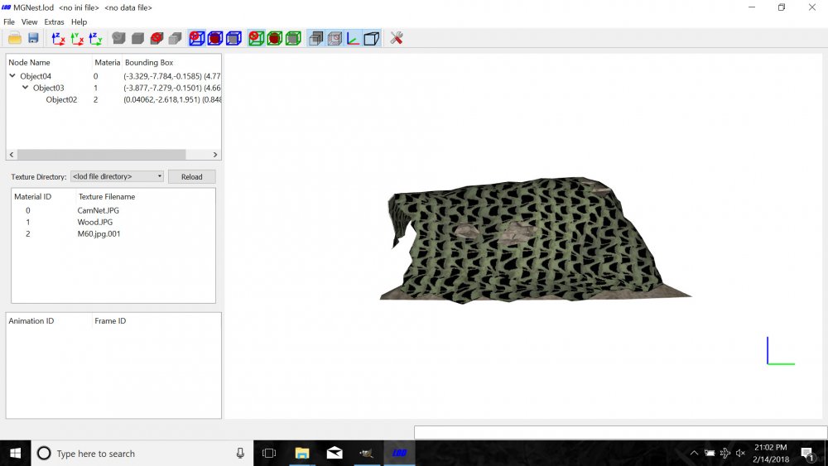Toggle the first blue wireframe cube button

[197, 38]
